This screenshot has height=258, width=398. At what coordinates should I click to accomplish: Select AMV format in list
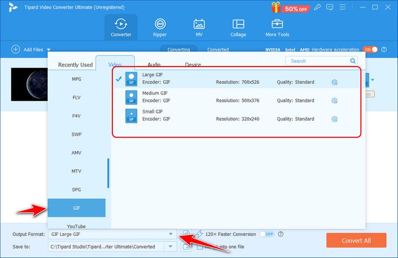77,153
